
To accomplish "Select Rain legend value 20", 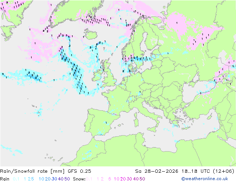I will point(48,179).
